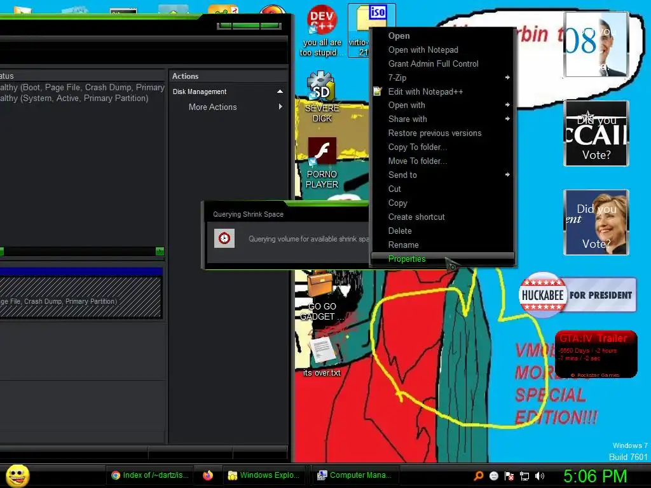Choose Copy To folder... entry
This screenshot has height=488, width=651.
coord(442,147)
